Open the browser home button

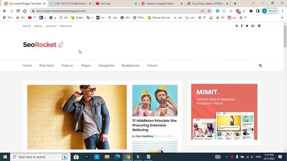point(25,11)
